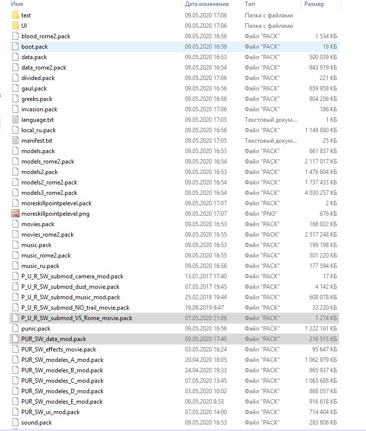Click the 2 517 248 КБ size value

[x=321, y=235]
